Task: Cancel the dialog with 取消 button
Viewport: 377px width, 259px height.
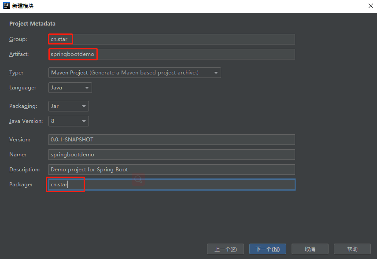Action: pyautogui.click(x=310, y=248)
